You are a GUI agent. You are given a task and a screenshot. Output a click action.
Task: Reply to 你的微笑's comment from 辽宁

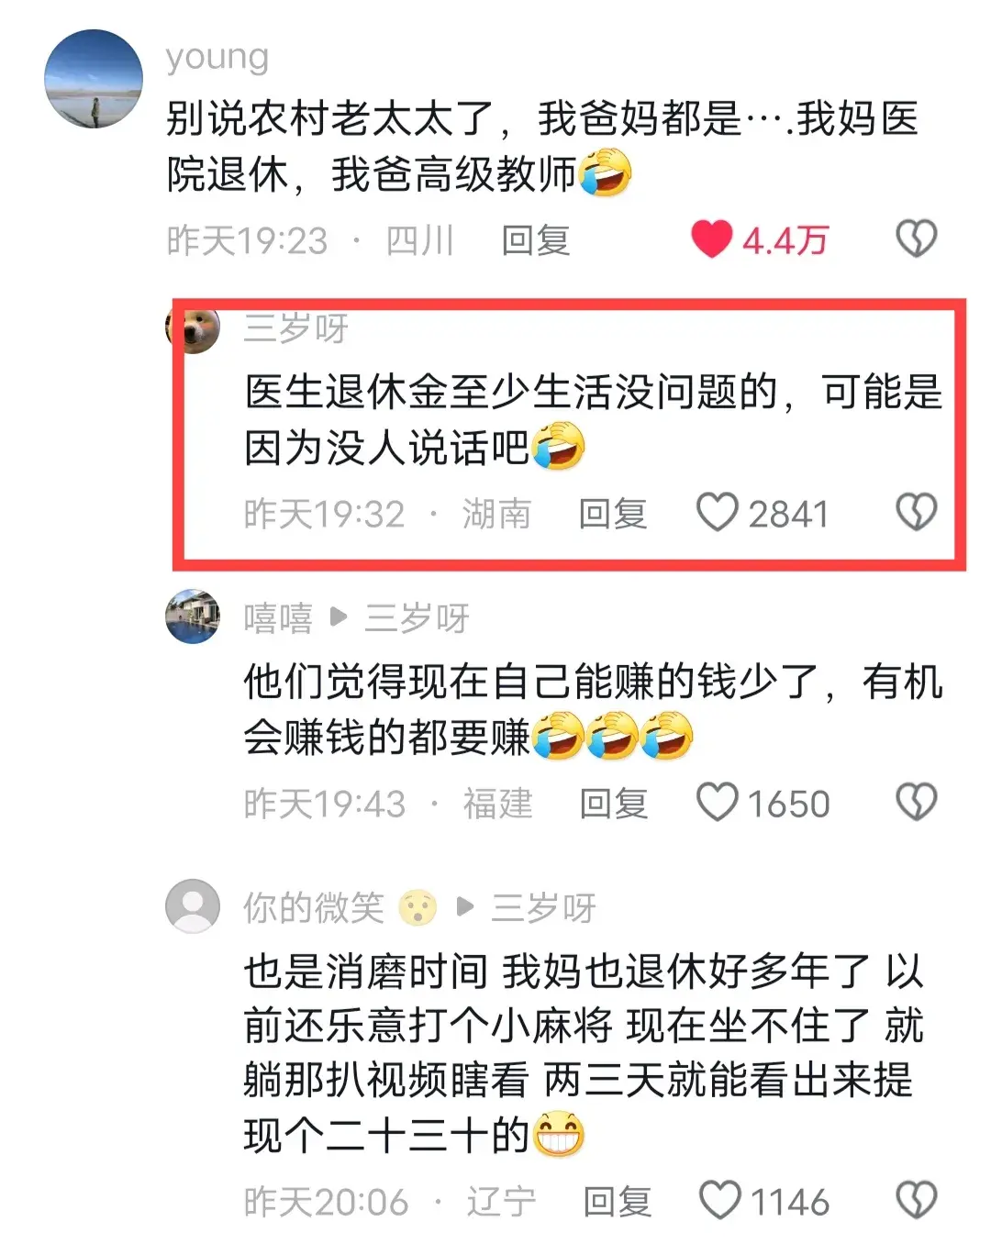click(618, 1202)
